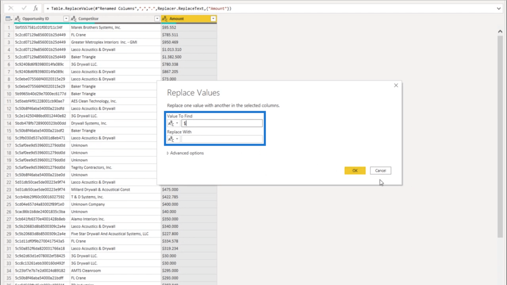Click the formula text in formula bar
The height and width of the screenshot is (285, 507).
pyautogui.click(x=139, y=8)
